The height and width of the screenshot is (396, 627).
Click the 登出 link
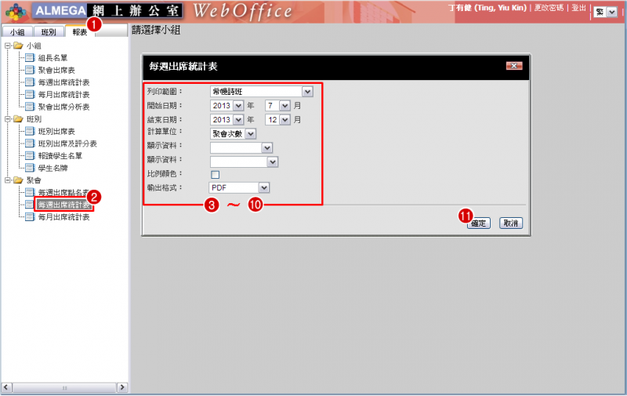[578, 8]
